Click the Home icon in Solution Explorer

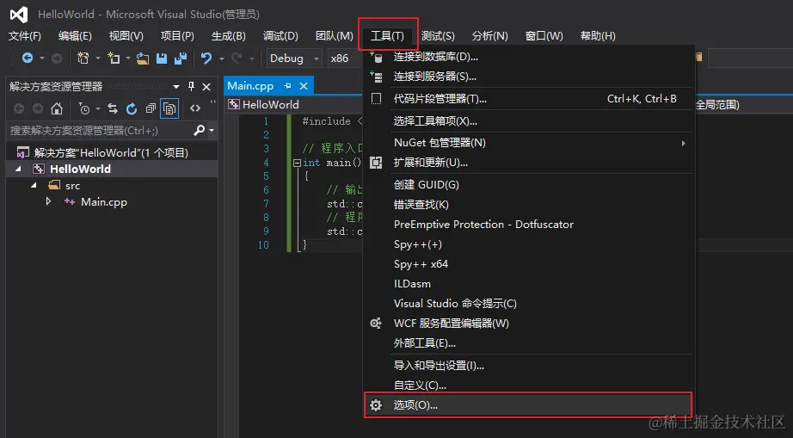(57, 108)
